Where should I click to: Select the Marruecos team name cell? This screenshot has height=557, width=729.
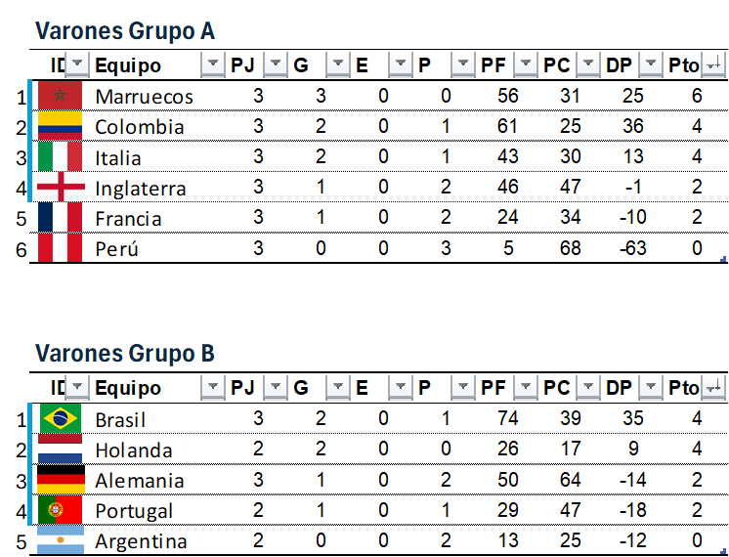[145, 97]
